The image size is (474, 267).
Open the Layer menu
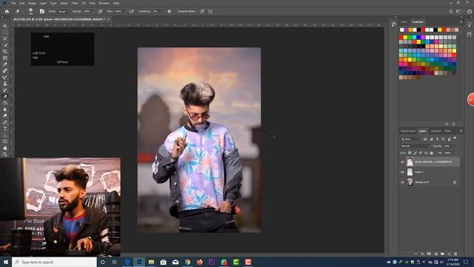[x=43, y=3]
